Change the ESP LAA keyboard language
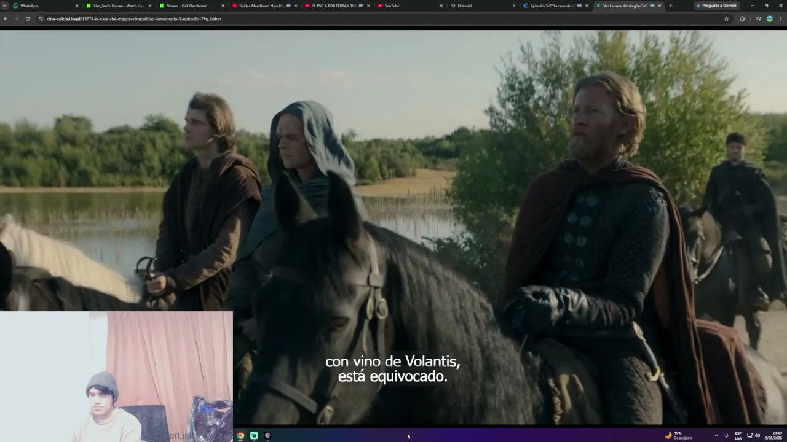This screenshot has width=787, height=442. click(738, 436)
